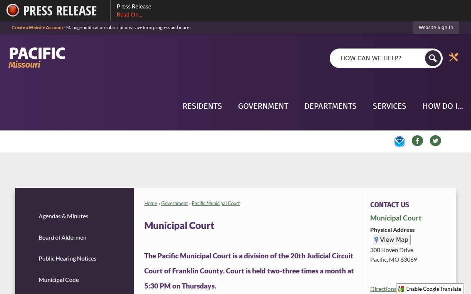Open the Facebook icon link

(417, 141)
